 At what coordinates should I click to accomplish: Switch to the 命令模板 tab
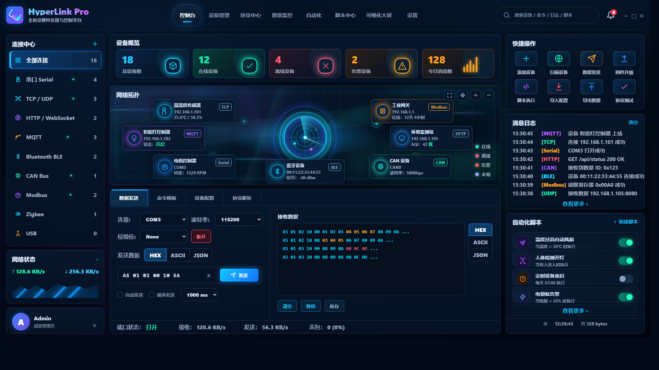pos(166,198)
